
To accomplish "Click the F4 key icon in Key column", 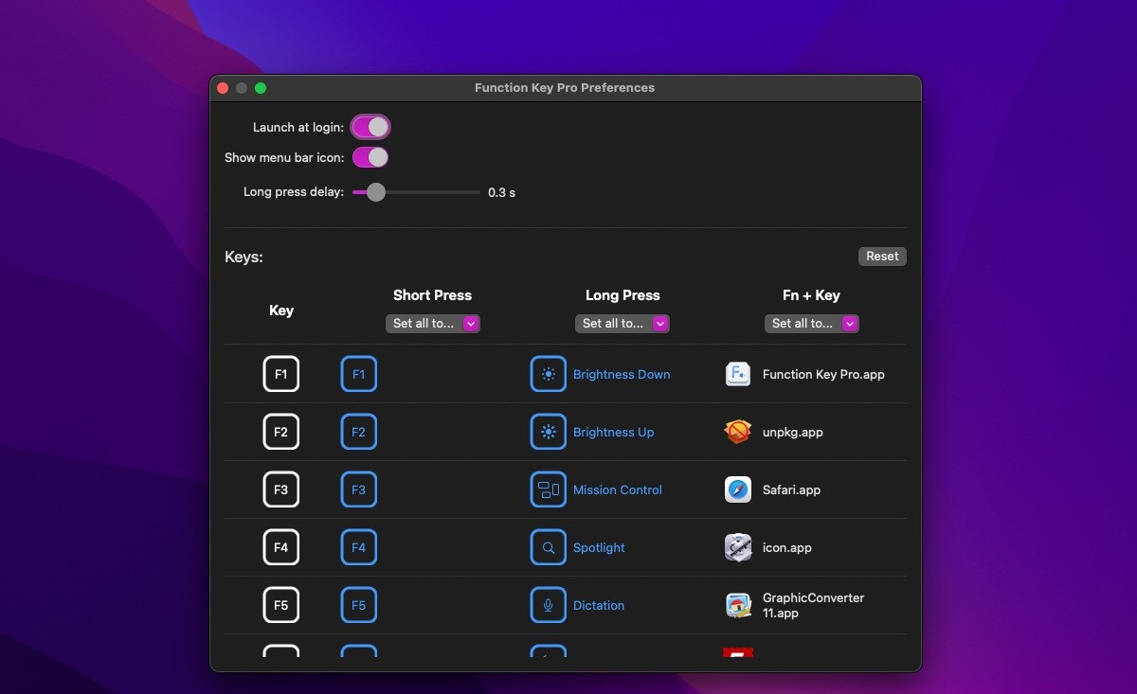I will pos(281,547).
